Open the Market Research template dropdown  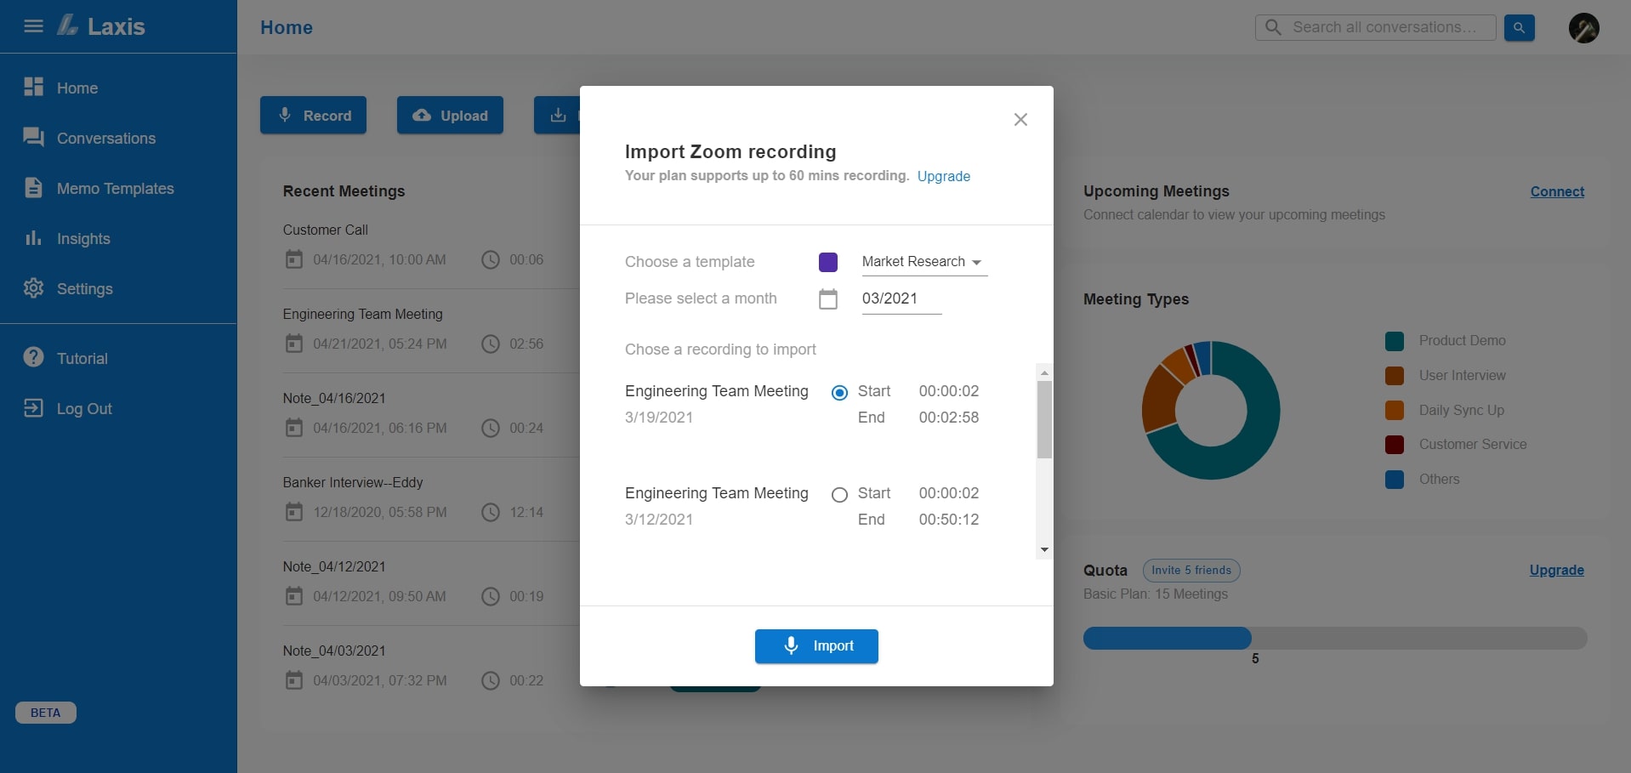[x=924, y=262]
